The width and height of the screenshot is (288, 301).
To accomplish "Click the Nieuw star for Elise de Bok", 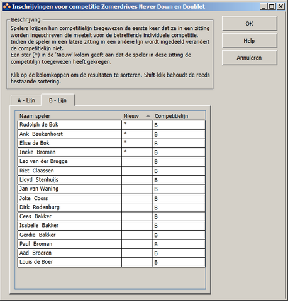I will coord(125,142).
